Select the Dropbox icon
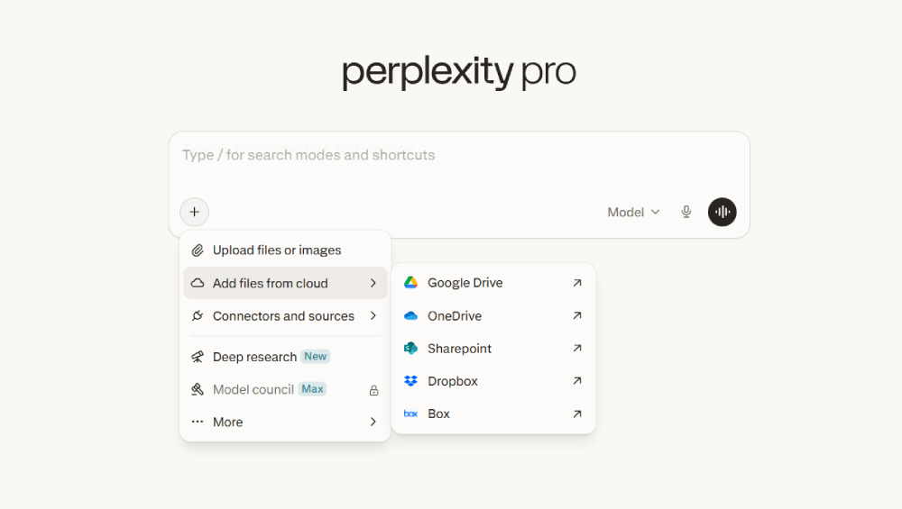The height and width of the screenshot is (509, 902). point(410,381)
